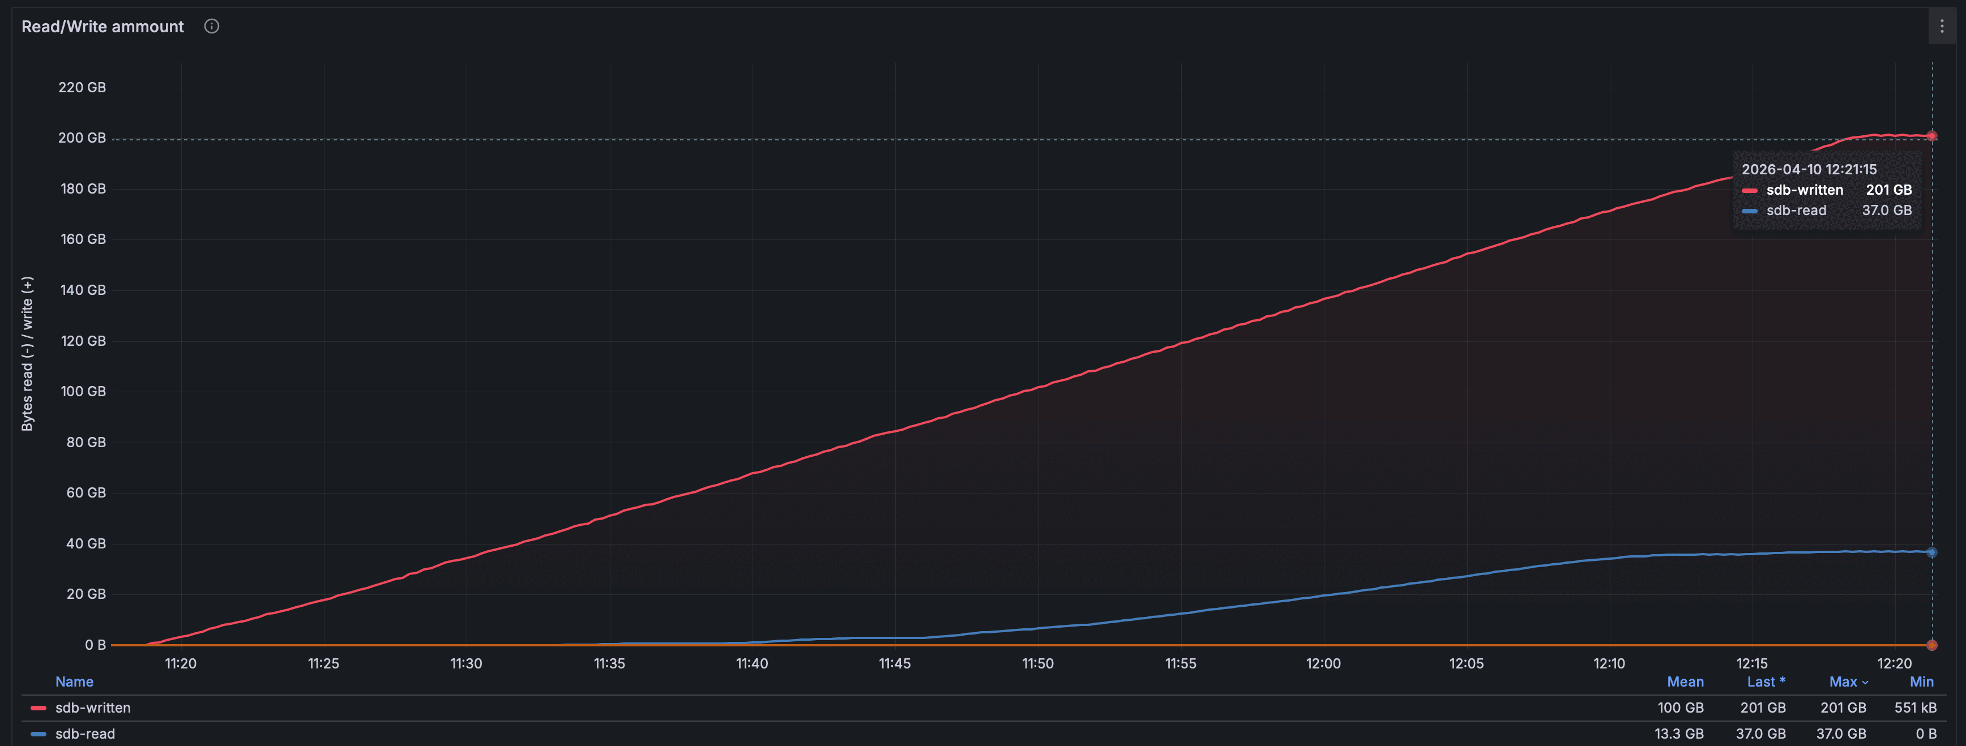The image size is (1966, 746).
Task: Open the three-dot panel menu
Action: click(1942, 27)
